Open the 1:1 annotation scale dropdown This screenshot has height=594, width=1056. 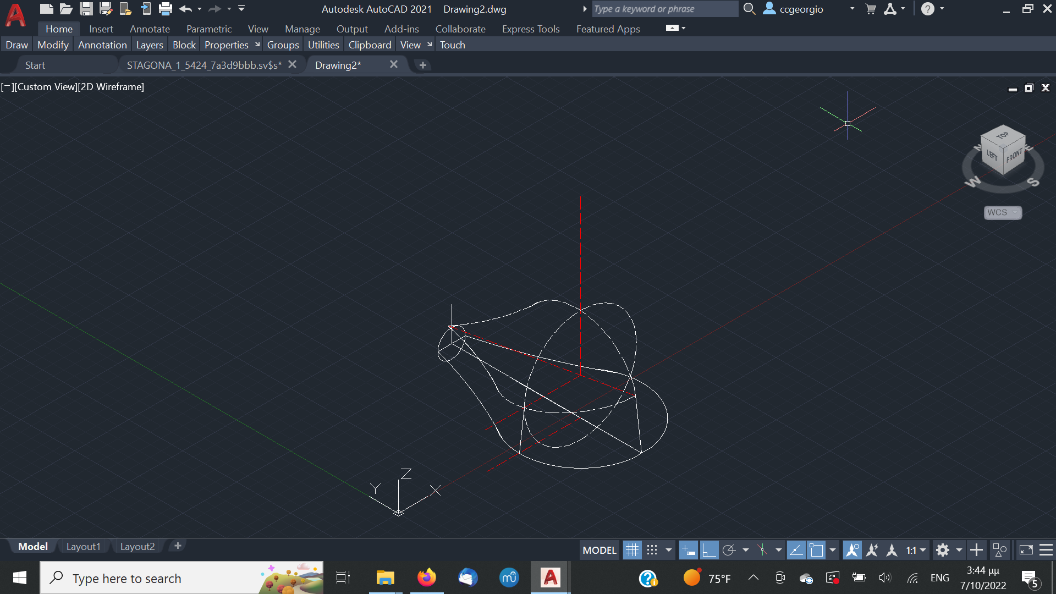(x=916, y=550)
